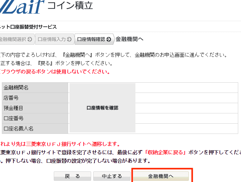Click the Zaif logo
241x182 pixels.
(x=22, y=7)
